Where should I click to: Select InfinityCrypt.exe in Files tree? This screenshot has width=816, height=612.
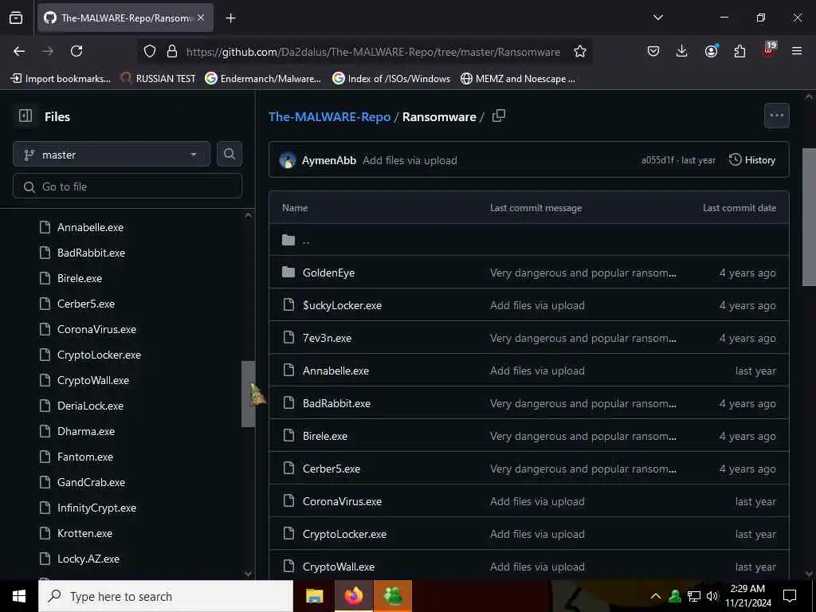coord(96,508)
